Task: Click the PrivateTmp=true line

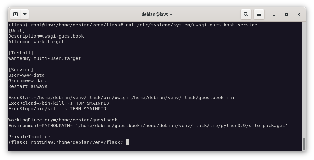Action: 29,137
